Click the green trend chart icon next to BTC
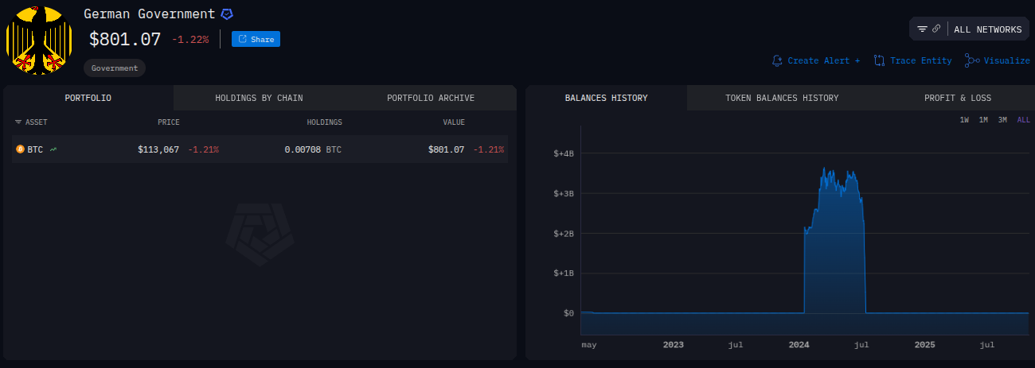This screenshot has height=368, width=1035. 53,149
